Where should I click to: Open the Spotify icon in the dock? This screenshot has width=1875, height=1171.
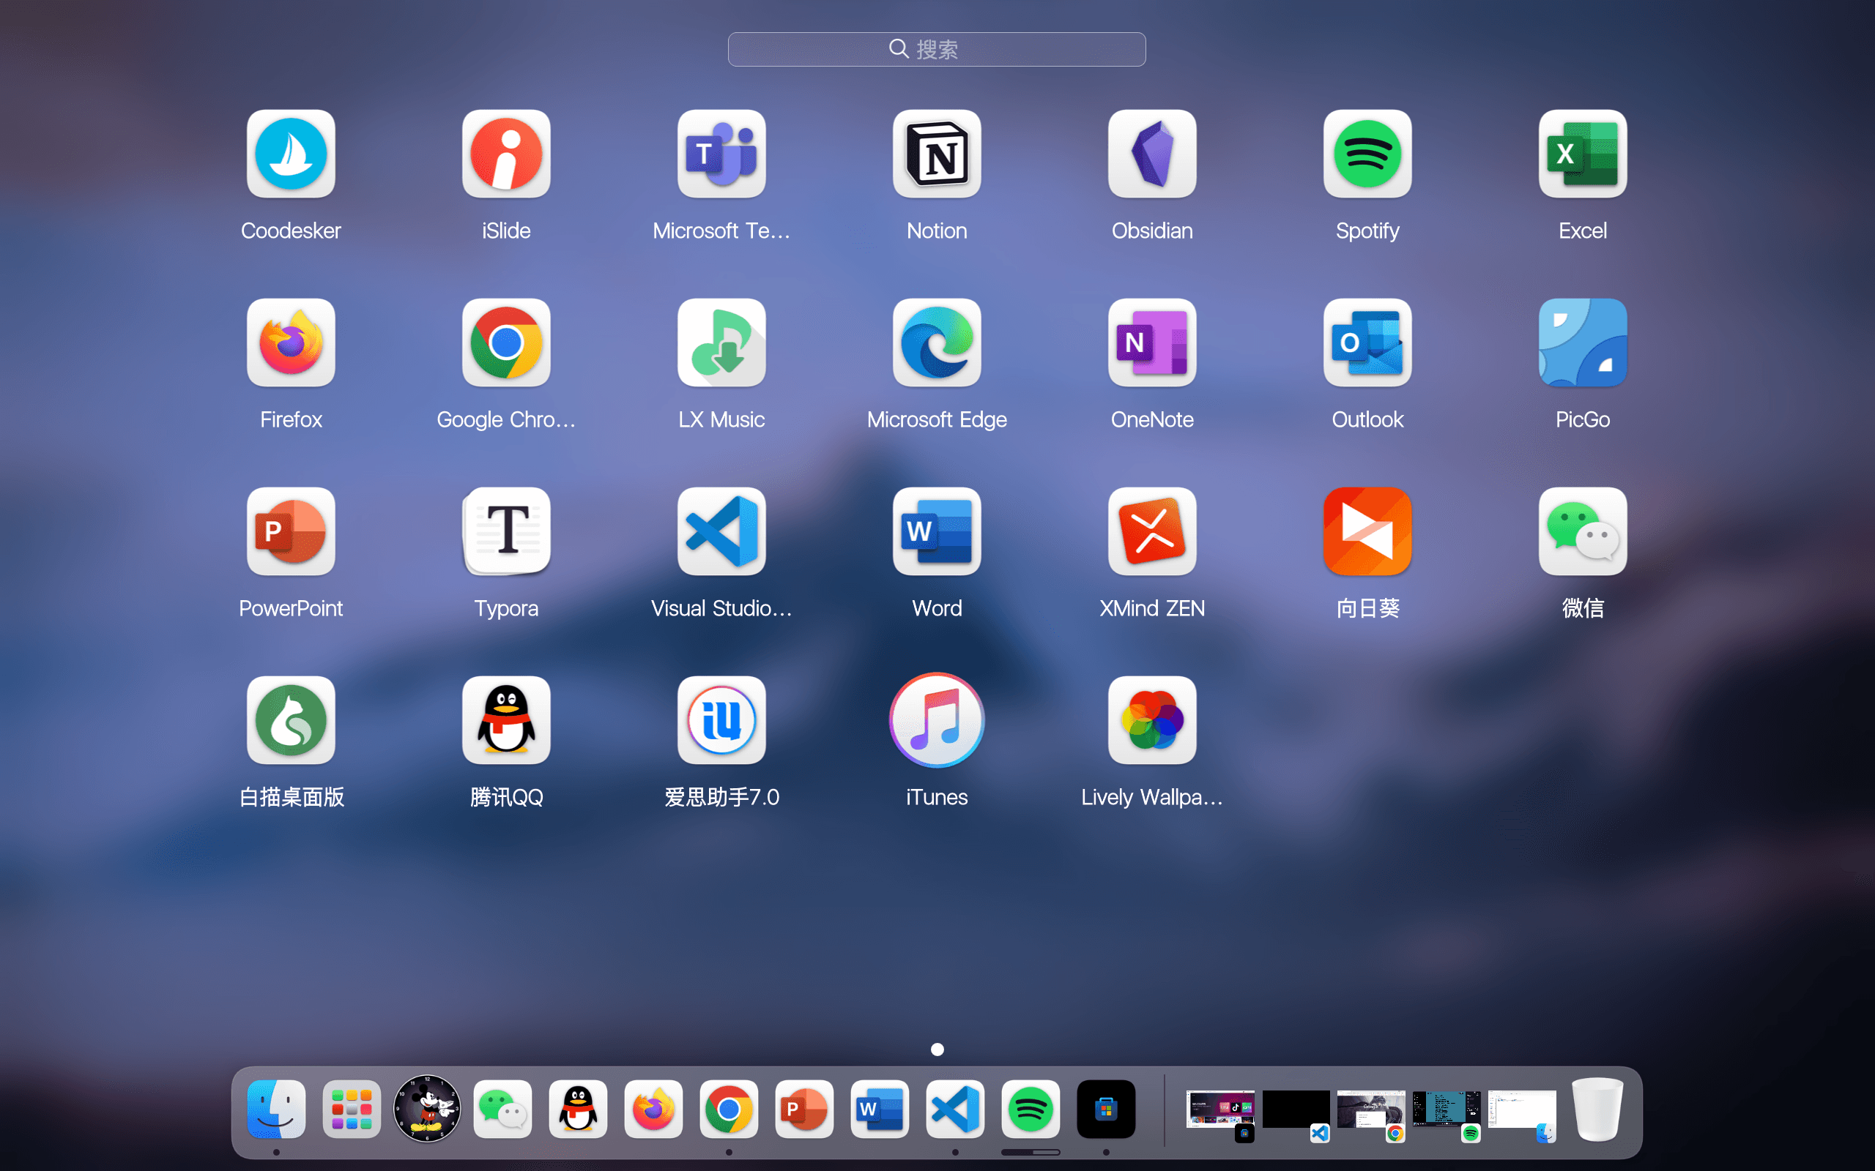click(1031, 1109)
